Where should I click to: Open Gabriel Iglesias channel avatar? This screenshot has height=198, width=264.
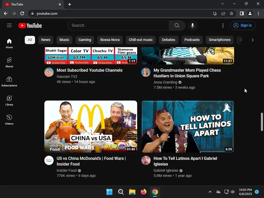(x=146, y=160)
